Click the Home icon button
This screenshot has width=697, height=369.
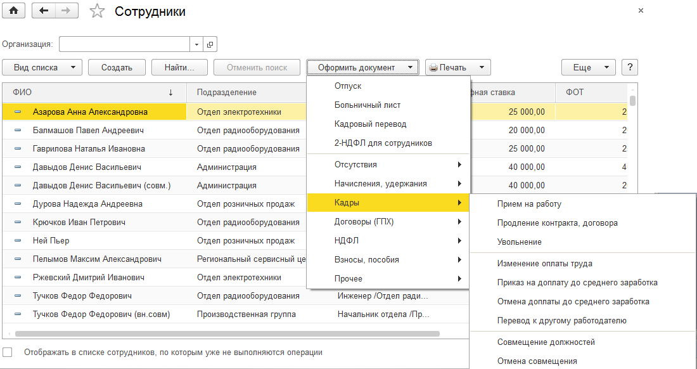[13, 11]
